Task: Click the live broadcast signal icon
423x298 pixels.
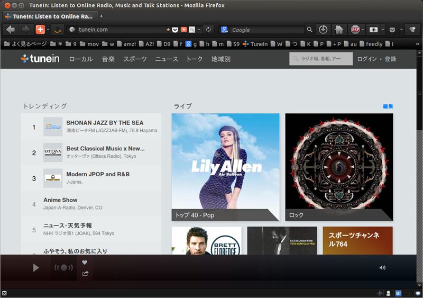Action: pos(64,268)
